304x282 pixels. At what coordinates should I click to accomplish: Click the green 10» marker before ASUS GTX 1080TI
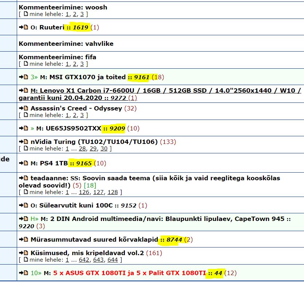36,273
